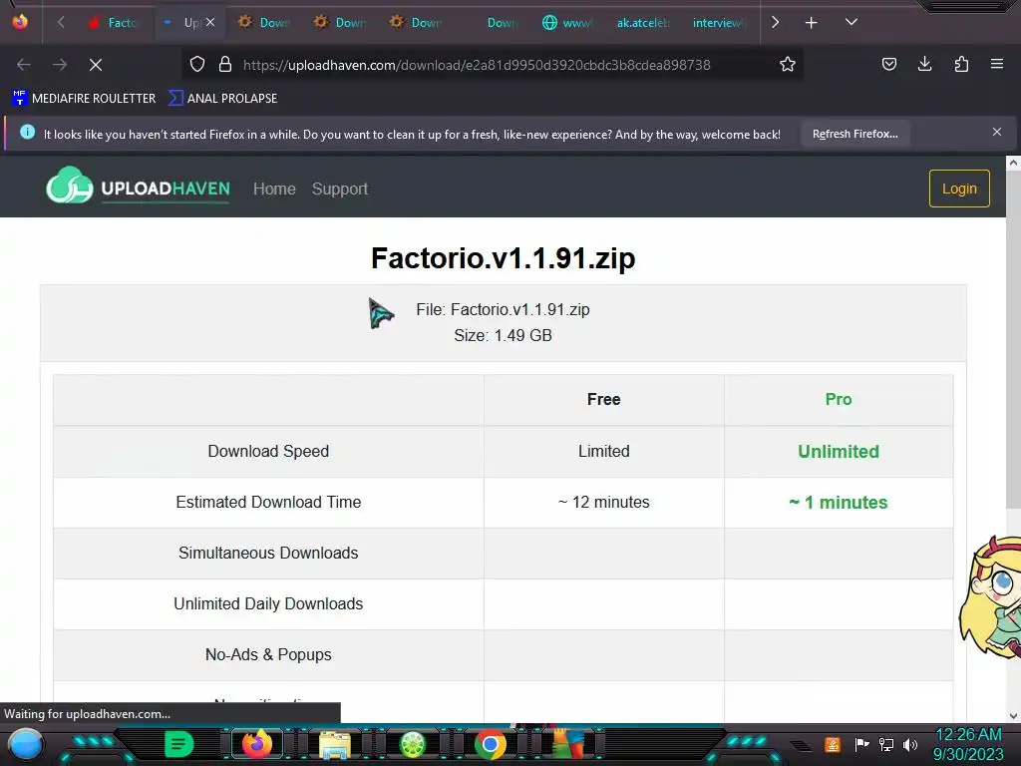Click the Simultaneous Downloads label
The width and height of the screenshot is (1021, 766).
pos(268,553)
